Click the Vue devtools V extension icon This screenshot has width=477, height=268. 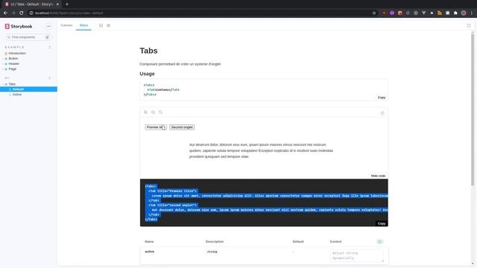pyautogui.click(x=424, y=13)
